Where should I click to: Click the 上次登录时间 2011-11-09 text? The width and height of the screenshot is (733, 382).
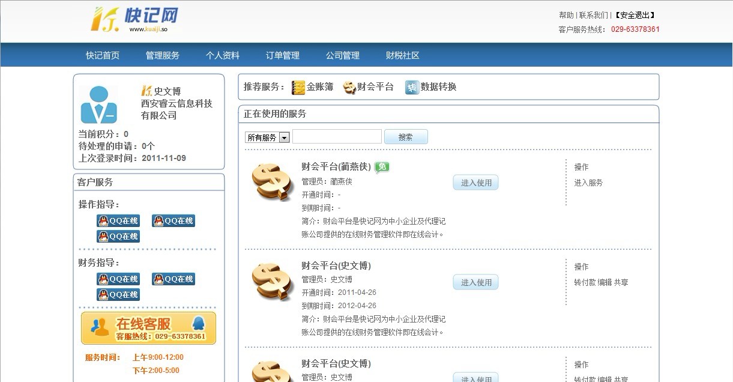tap(132, 158)
